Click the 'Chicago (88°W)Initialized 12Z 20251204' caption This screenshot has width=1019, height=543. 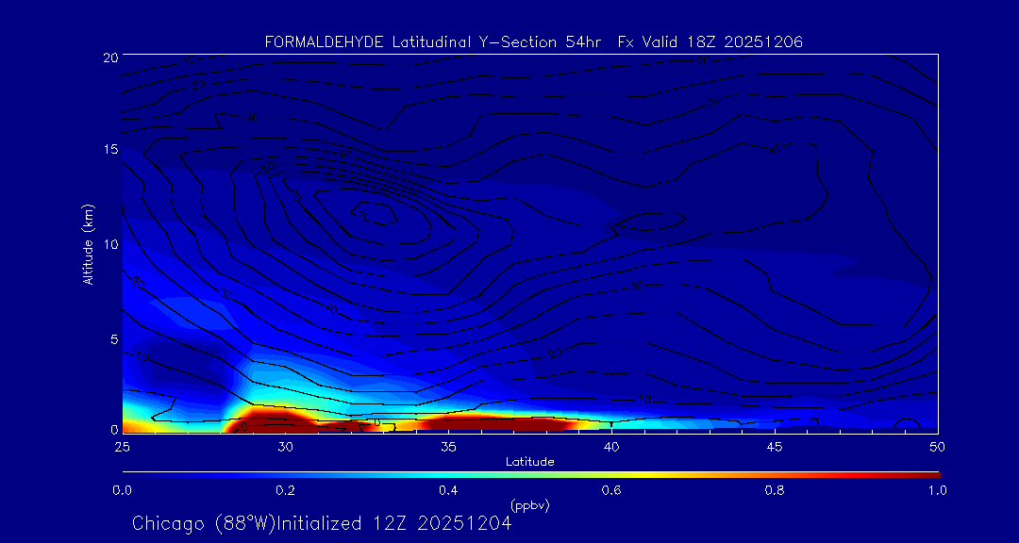coord(322,523)
